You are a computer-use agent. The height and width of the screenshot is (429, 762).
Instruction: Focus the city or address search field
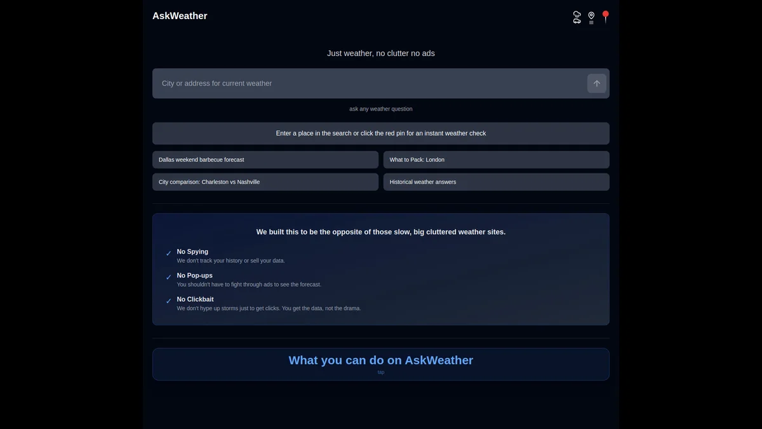tap(368, 83)
